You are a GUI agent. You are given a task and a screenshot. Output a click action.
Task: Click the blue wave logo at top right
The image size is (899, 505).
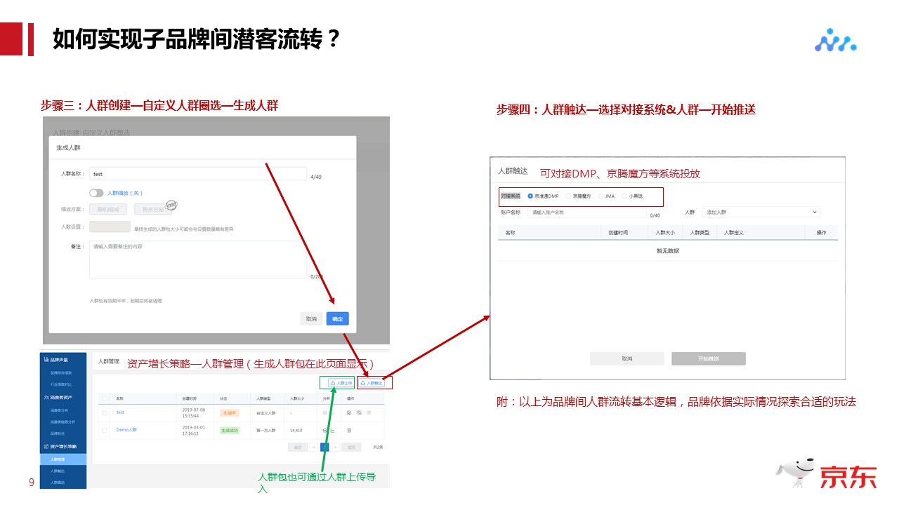(x=835, y=41)
